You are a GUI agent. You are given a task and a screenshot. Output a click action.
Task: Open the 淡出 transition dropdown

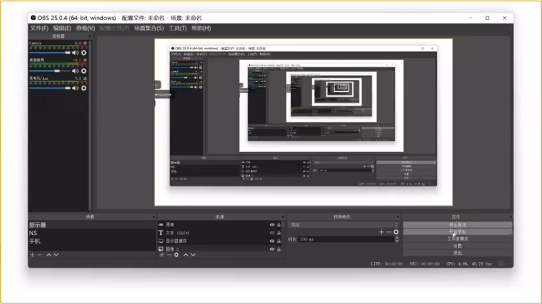[x=344, y=225]
